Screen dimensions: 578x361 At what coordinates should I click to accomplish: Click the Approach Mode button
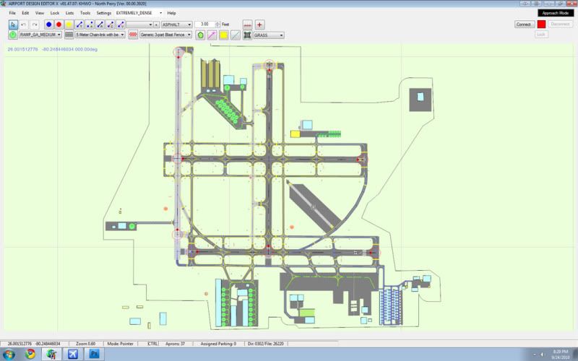[556, 13]
